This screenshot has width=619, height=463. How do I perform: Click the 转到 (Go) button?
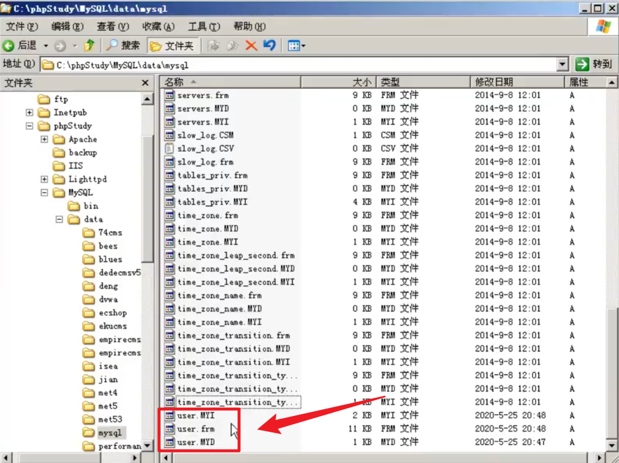click(x=594, y=65)
